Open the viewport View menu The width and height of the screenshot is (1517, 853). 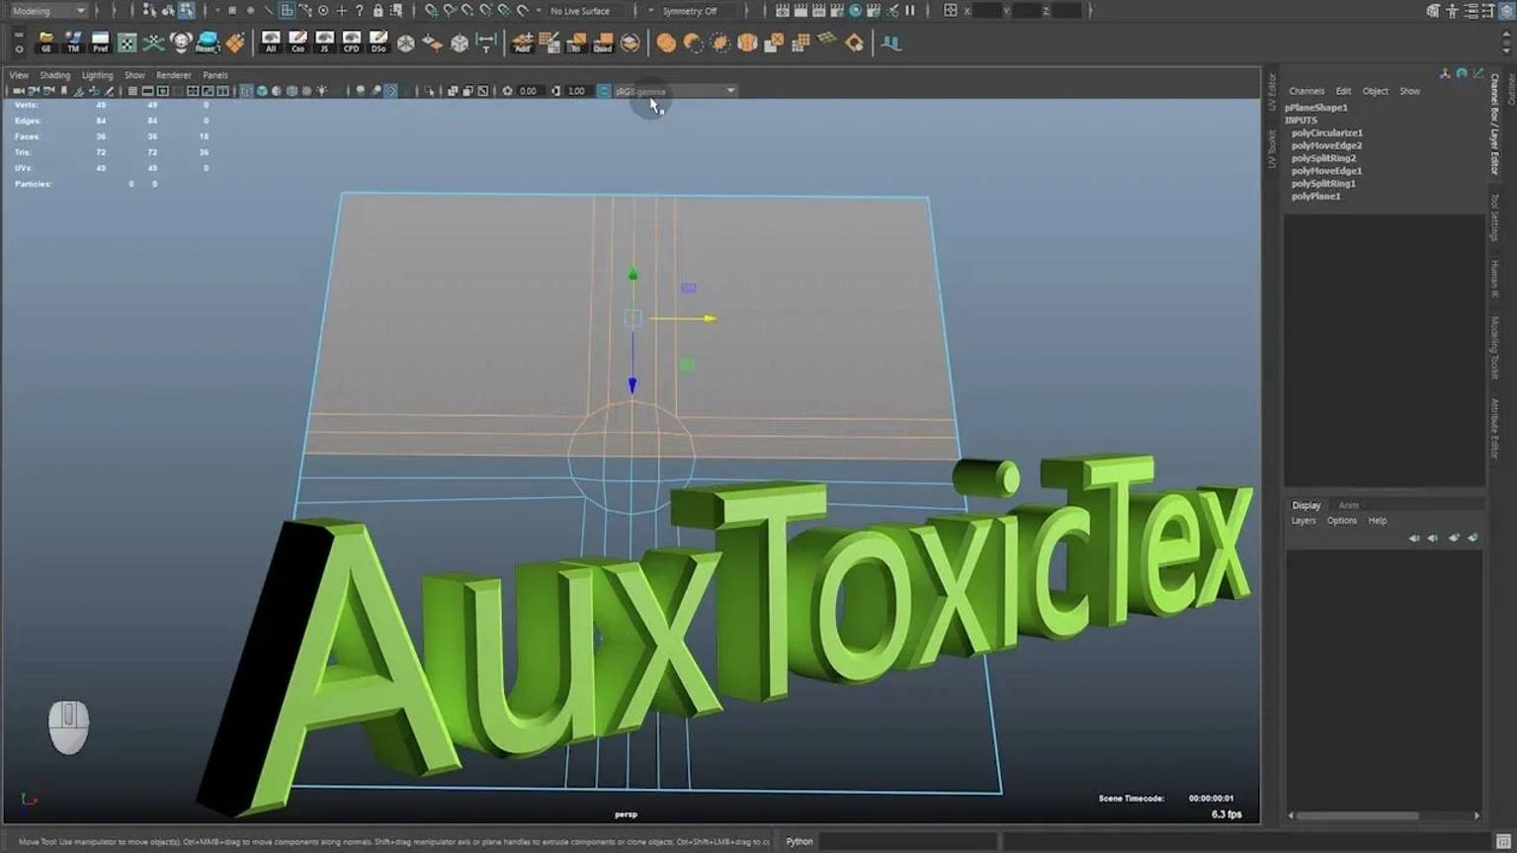(x=19, y=75)
